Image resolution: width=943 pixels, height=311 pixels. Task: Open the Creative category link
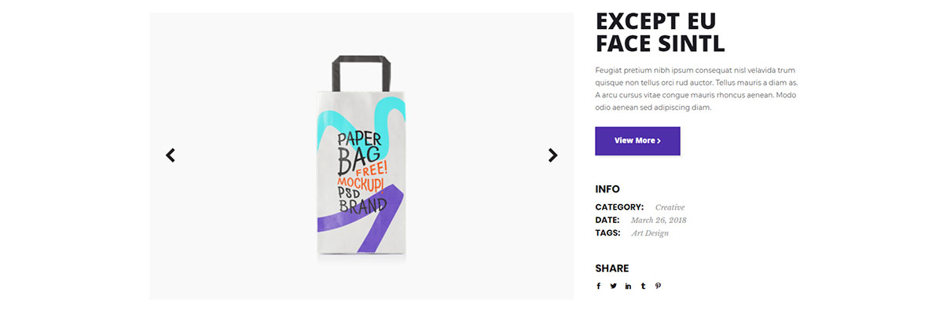pyautogui.click(x=670, y=207)
